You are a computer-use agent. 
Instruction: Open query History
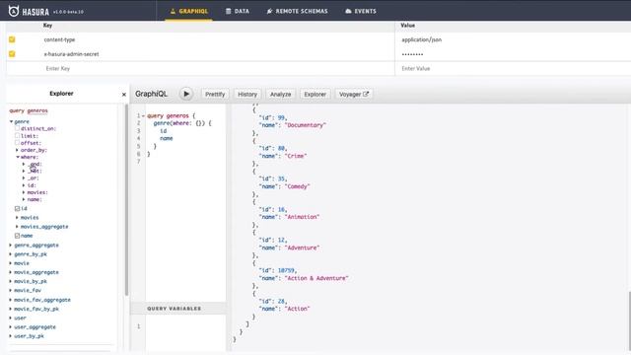[247, 94]
